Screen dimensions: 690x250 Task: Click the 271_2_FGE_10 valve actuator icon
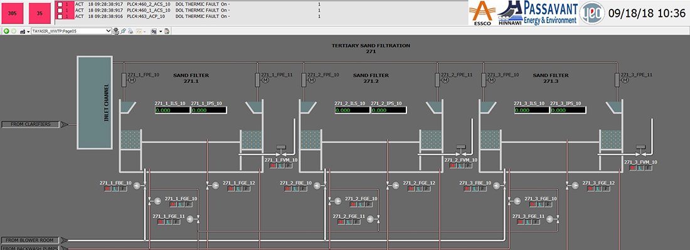click(337, 201)
